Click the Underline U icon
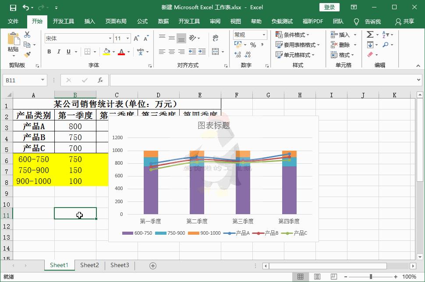 coord(69,52)
